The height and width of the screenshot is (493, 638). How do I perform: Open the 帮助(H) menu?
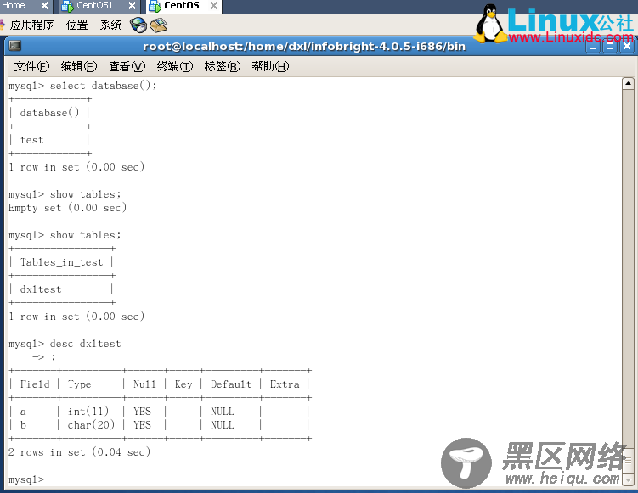coord(270,66)
